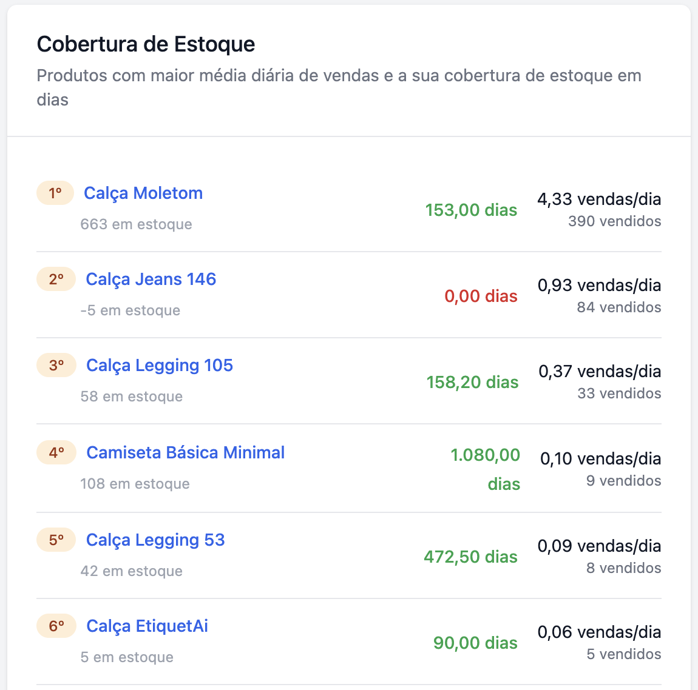Click the -5 em estoque text

[130, 311]
